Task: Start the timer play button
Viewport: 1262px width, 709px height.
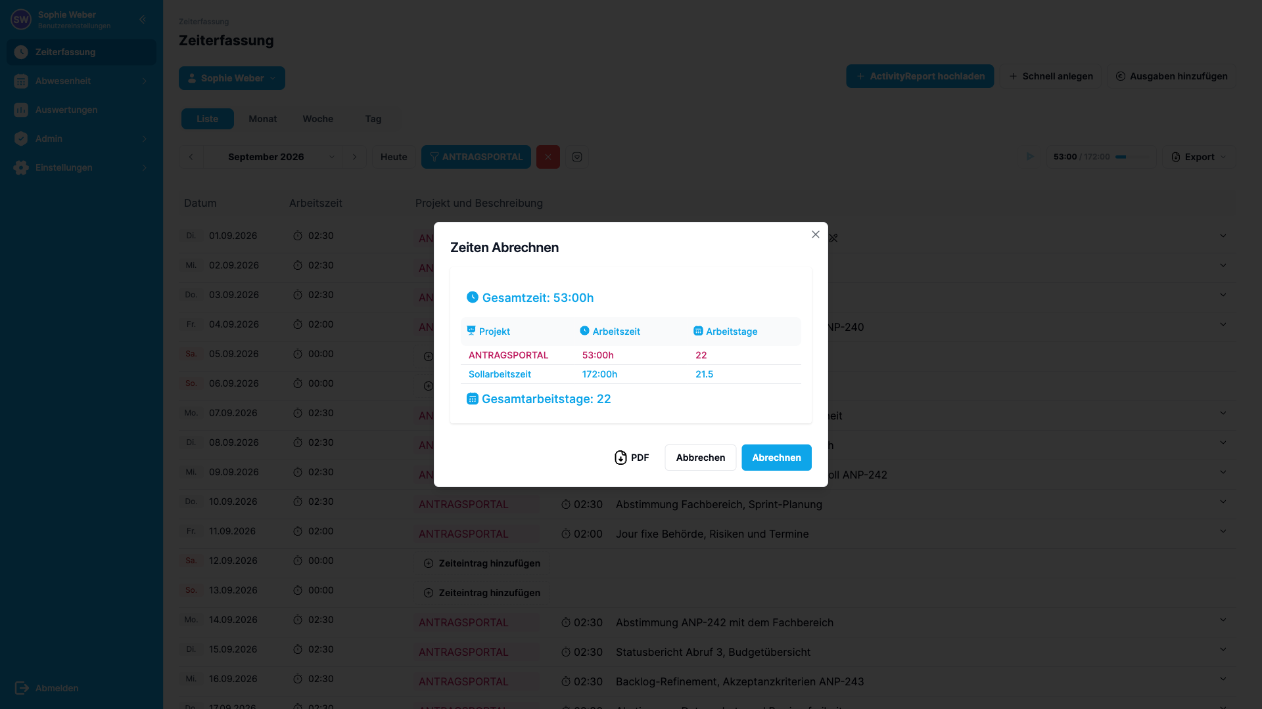Action: pyautogui.click(x=1030, y=157)
